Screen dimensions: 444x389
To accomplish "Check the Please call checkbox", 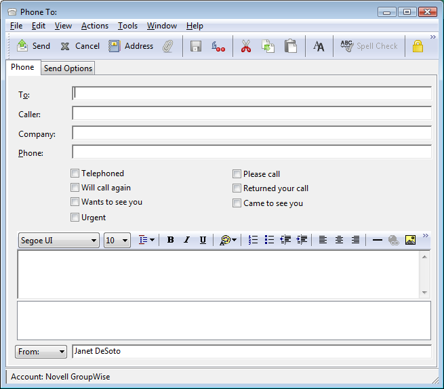I will pyautogui.click(x=237, y=174).
